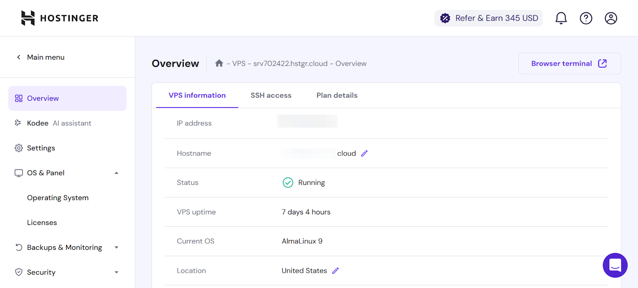Screen dimensions: 638x288
Task: Click the Security shield icon
Action: [19, 272]
